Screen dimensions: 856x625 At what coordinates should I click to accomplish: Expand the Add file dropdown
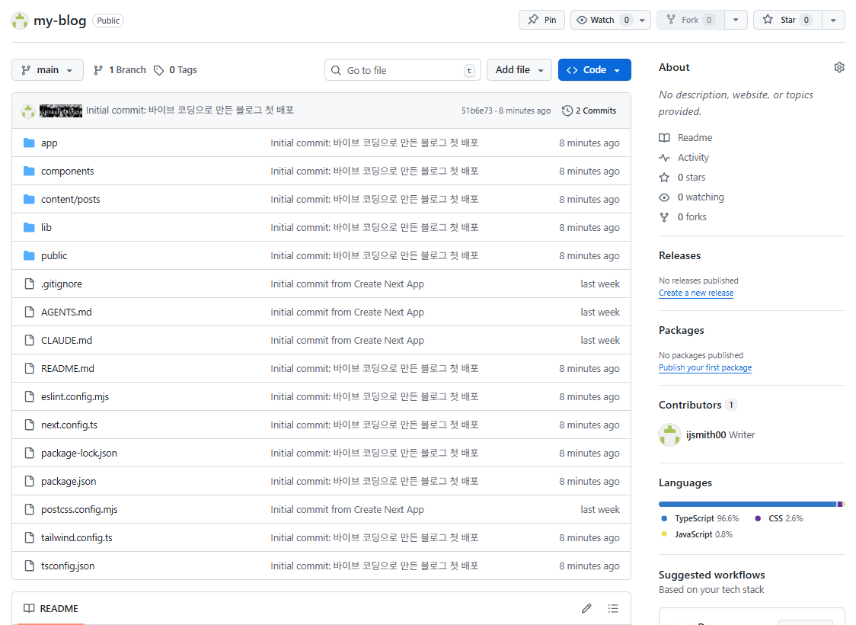[519, 70]
